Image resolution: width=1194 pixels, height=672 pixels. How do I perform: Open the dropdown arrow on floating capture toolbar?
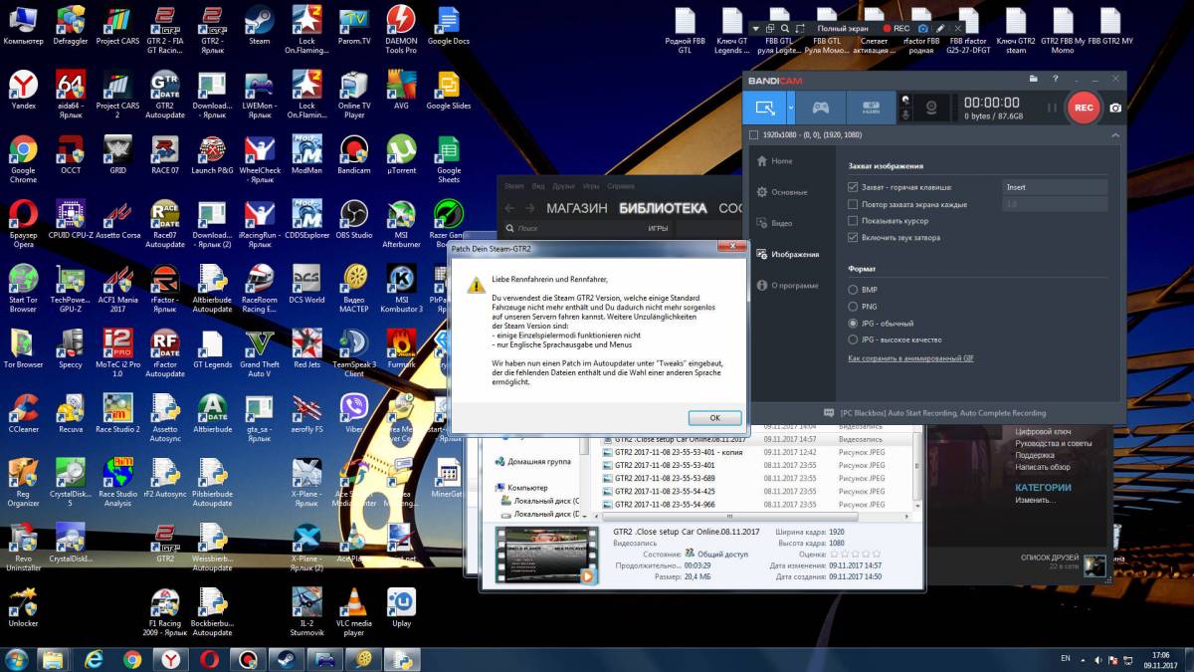(x=756, y=29)
